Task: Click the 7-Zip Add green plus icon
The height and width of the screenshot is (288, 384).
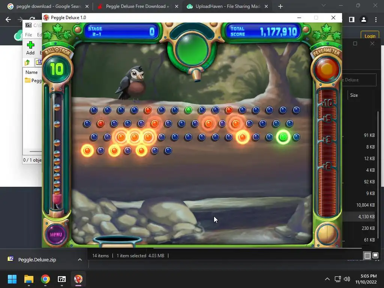Action: (30, 45)
